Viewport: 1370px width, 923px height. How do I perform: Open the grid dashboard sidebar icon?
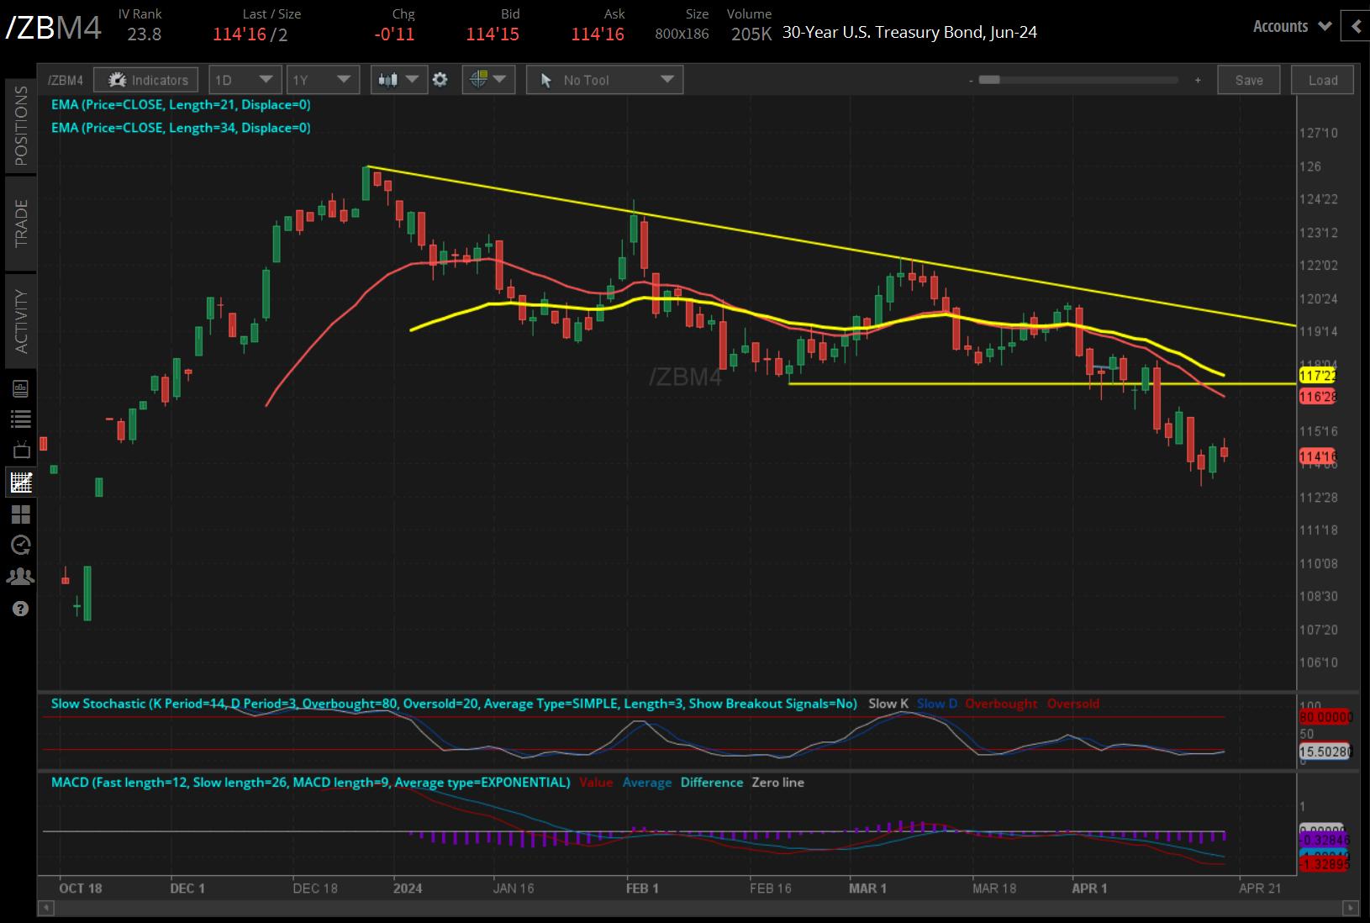coord(21,514)
